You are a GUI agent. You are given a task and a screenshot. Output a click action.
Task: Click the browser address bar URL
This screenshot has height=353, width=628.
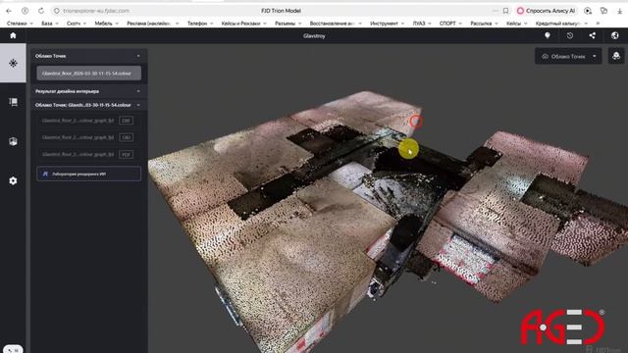96,11
